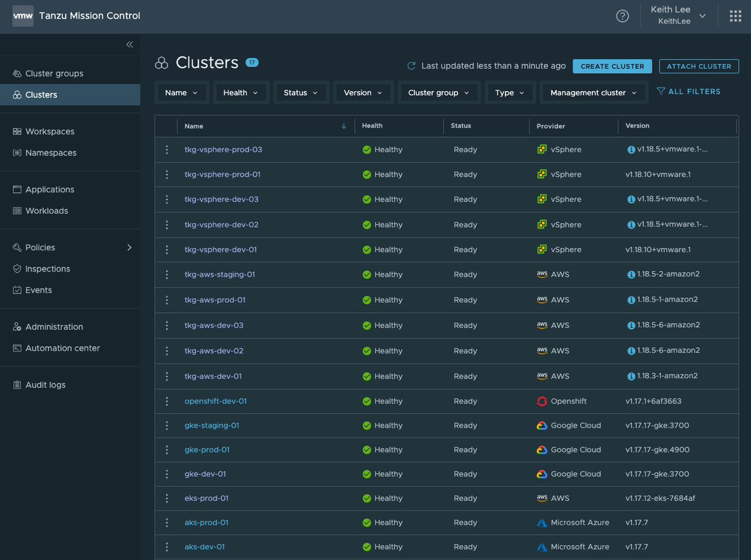The height and width of the screenshot is (560, 751).
Task: Click the Status column header
Action: point(461,126)
